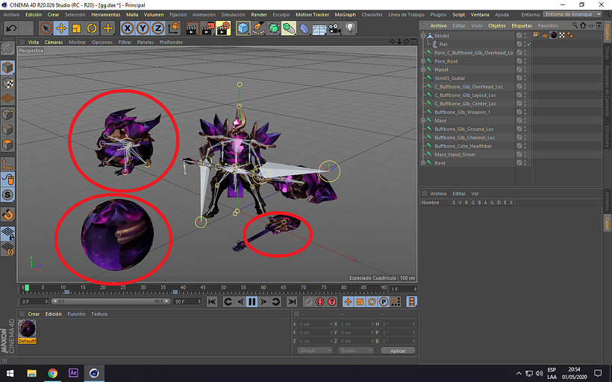Viewport: 612px width, 382px height.
Task: Select the Rotate tool in top toolbar
Action: (92, 28)
